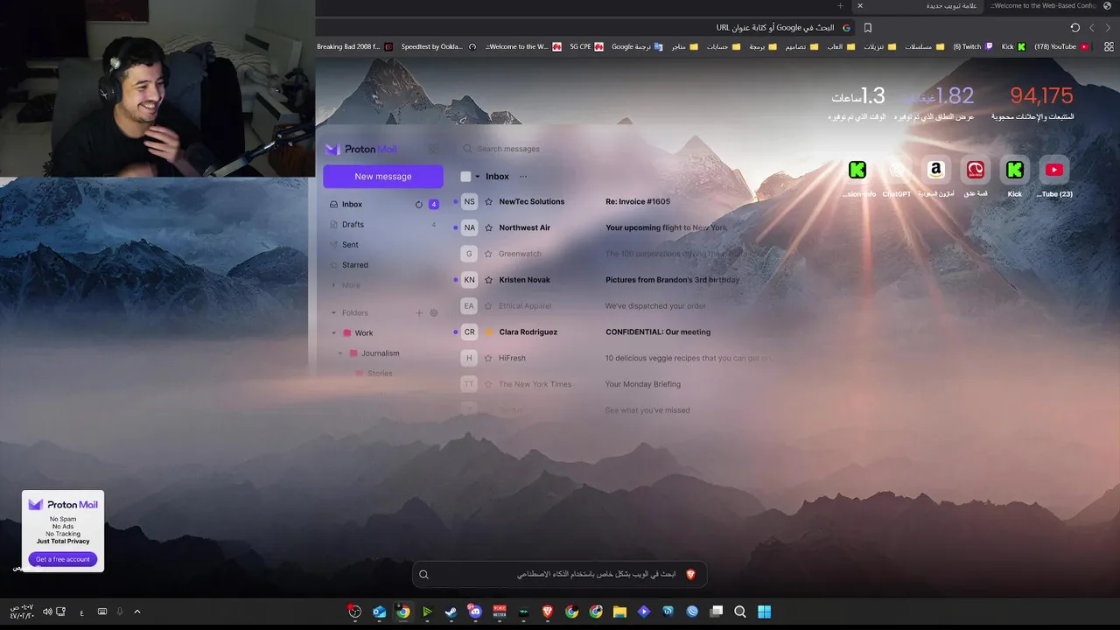The width and height of the screenshot is (1120, 630).
Task: Open the تنزيلات bookmarks folder
Action: 879,47
